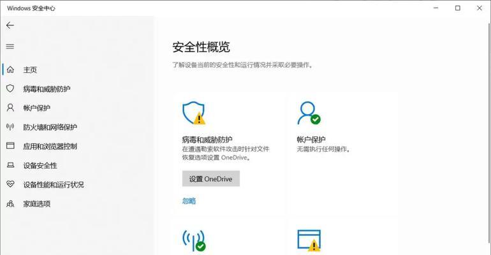Click the 无需执行任何操作。 status text
The width and height of the screenshot is (491, 255).
[323, 149]
